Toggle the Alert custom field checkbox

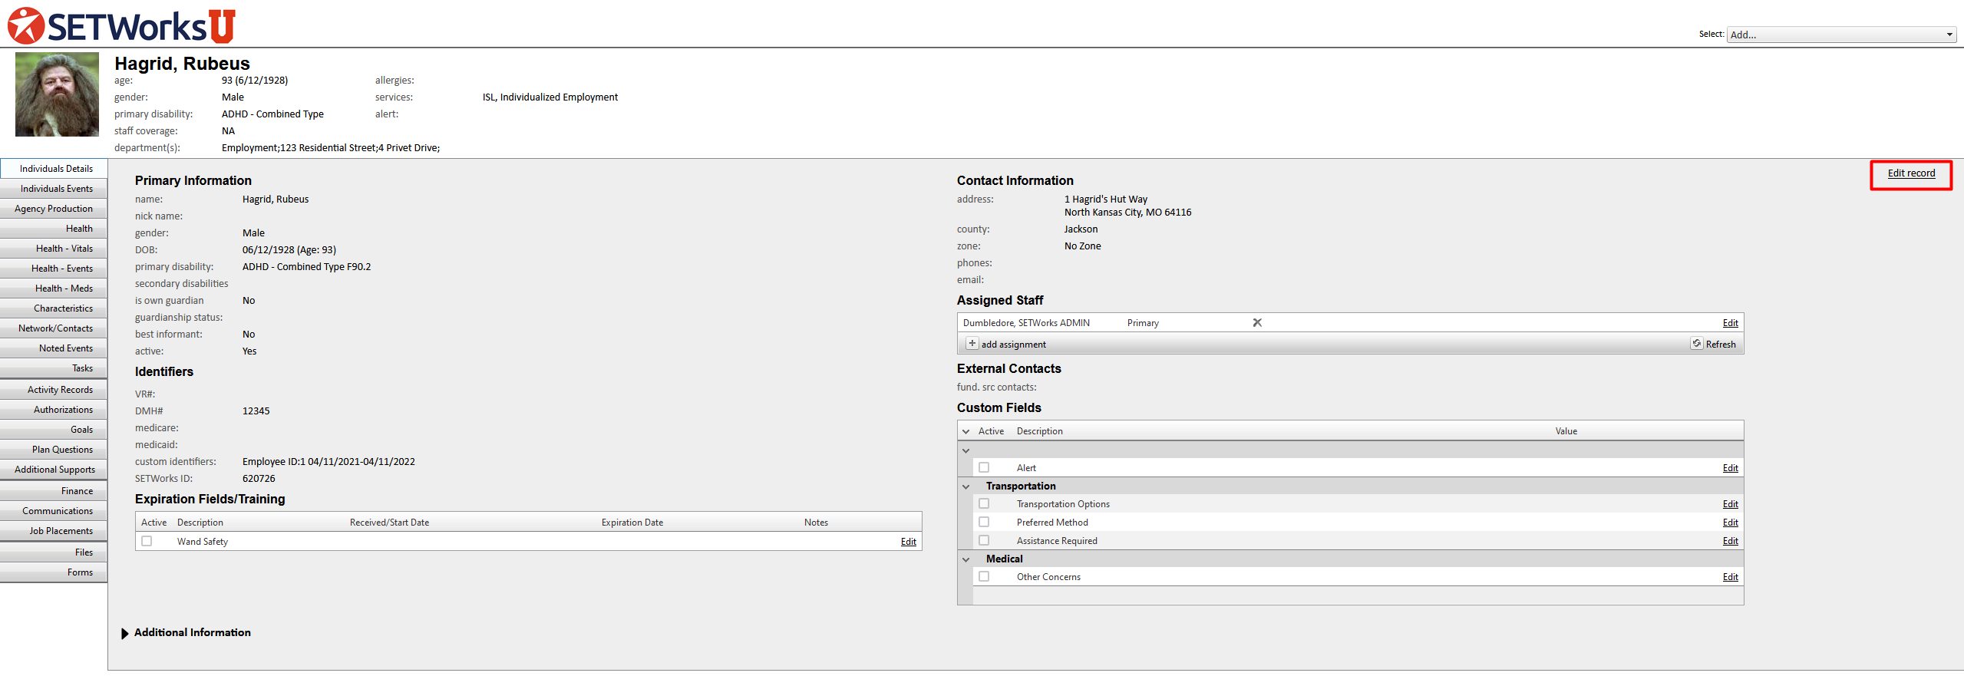coord(984,467)
